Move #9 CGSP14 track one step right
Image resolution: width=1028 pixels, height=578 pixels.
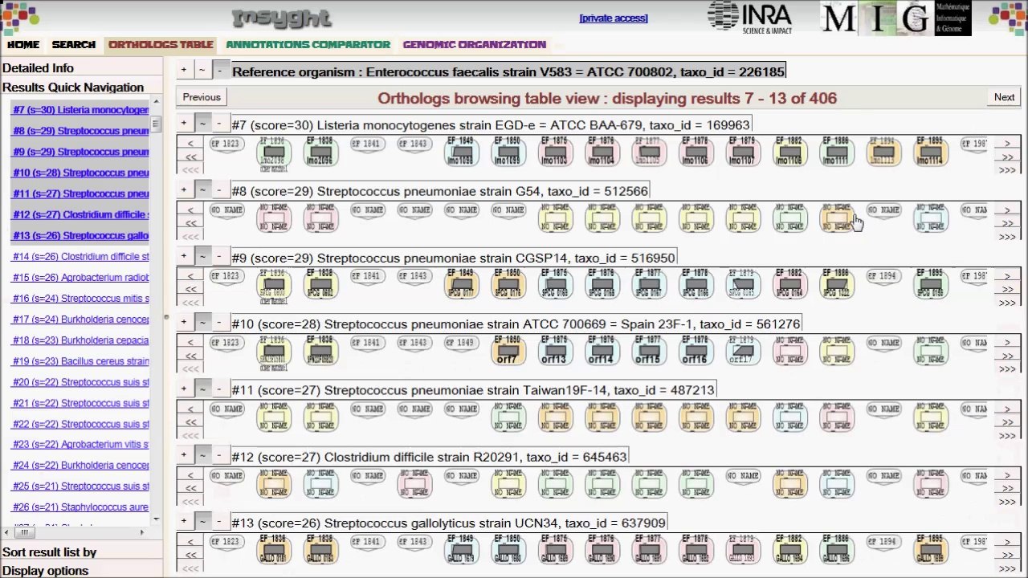coord(1007,276)
